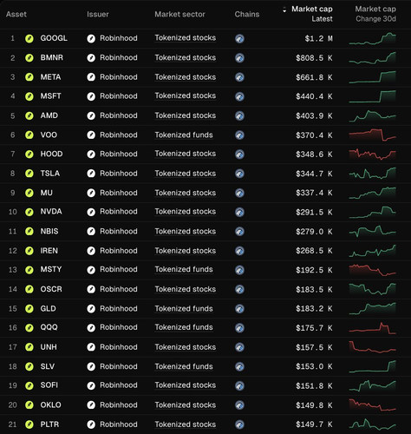Select the NVDA asset name
411x434 pixels.
pos(51,212)
